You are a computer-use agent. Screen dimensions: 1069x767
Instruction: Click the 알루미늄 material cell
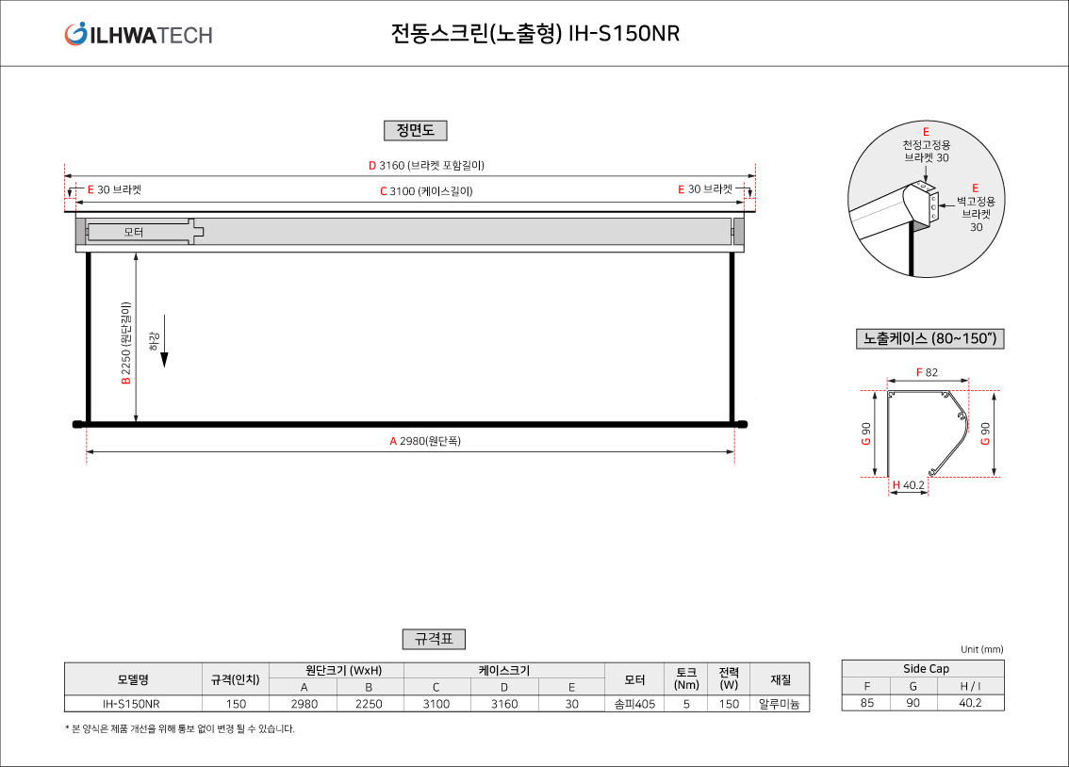coord(780,704)
